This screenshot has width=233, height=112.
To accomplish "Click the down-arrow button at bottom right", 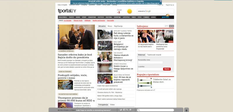I will [186, 110].
